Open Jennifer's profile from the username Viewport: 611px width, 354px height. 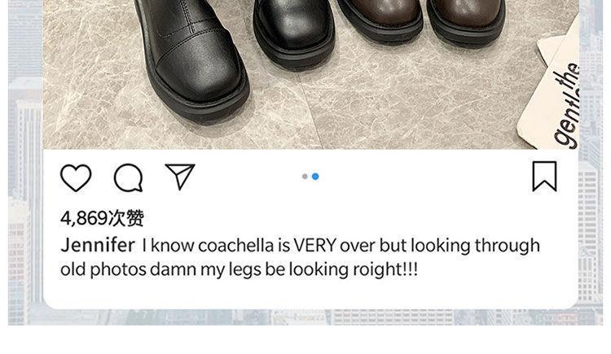98,245
